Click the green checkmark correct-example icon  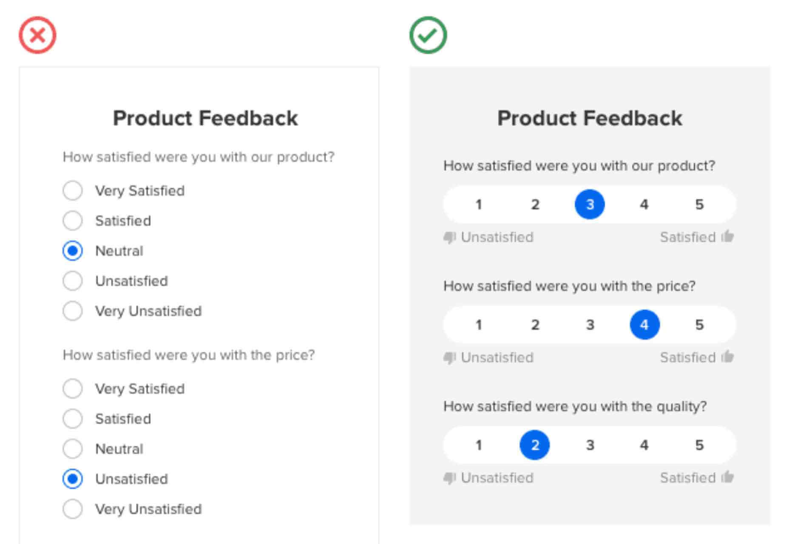click(x=428, y=35)
